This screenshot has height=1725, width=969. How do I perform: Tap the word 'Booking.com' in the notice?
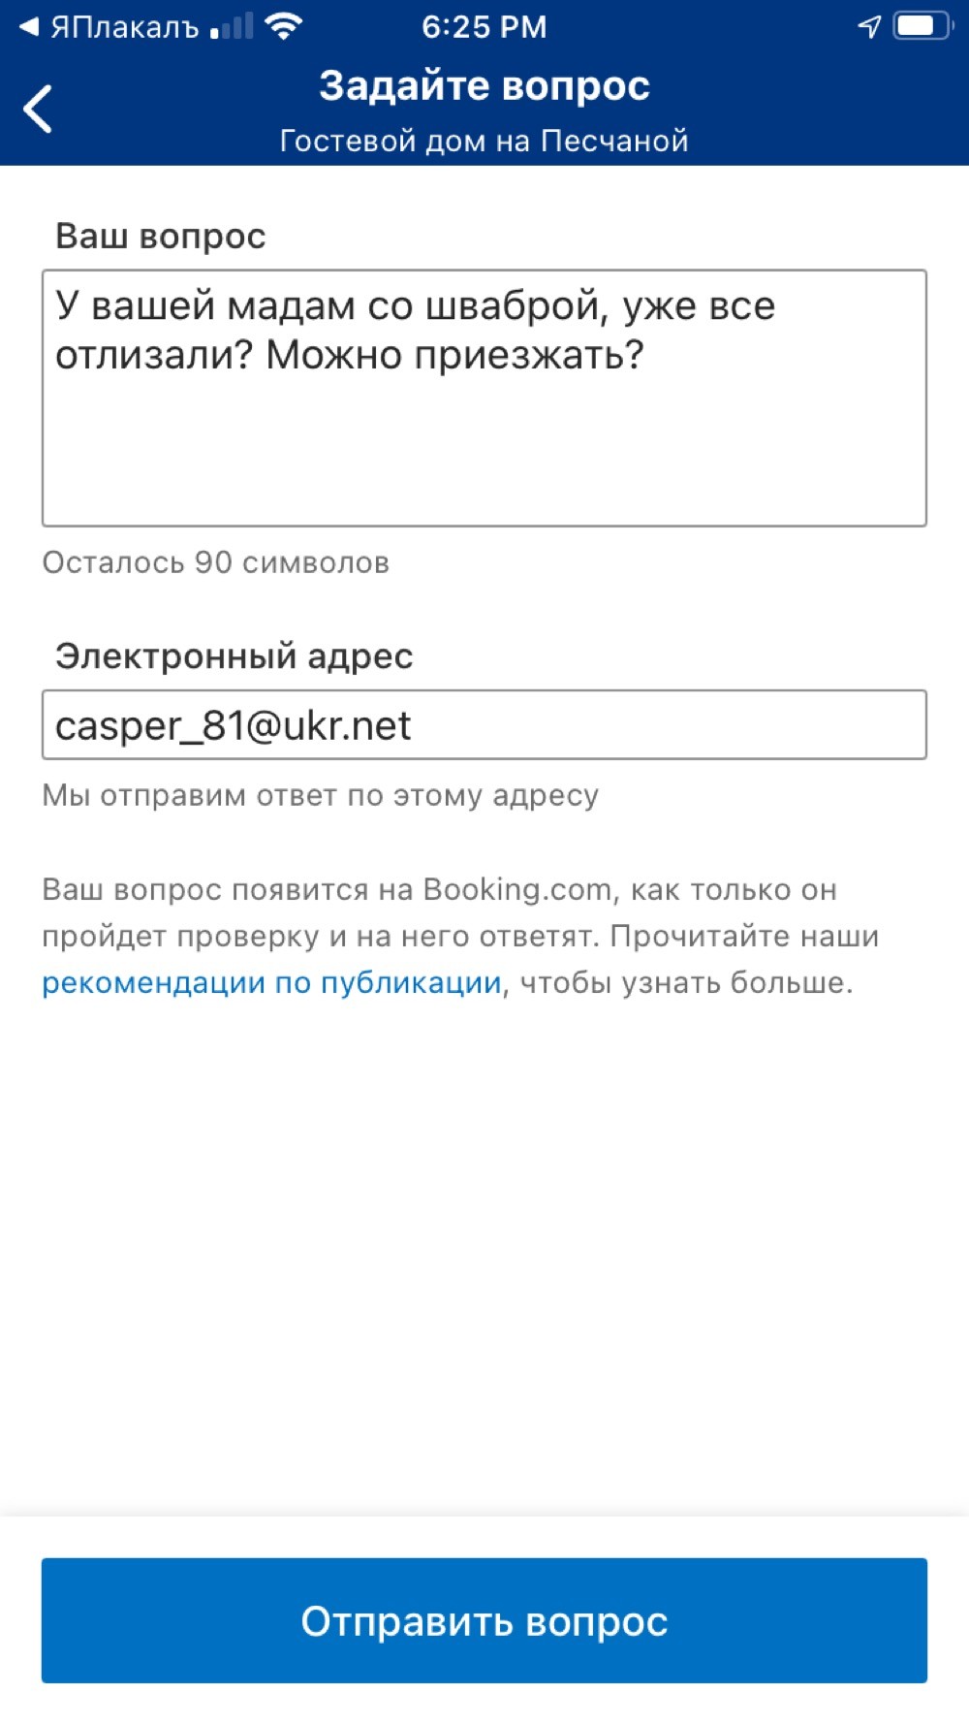517,889
